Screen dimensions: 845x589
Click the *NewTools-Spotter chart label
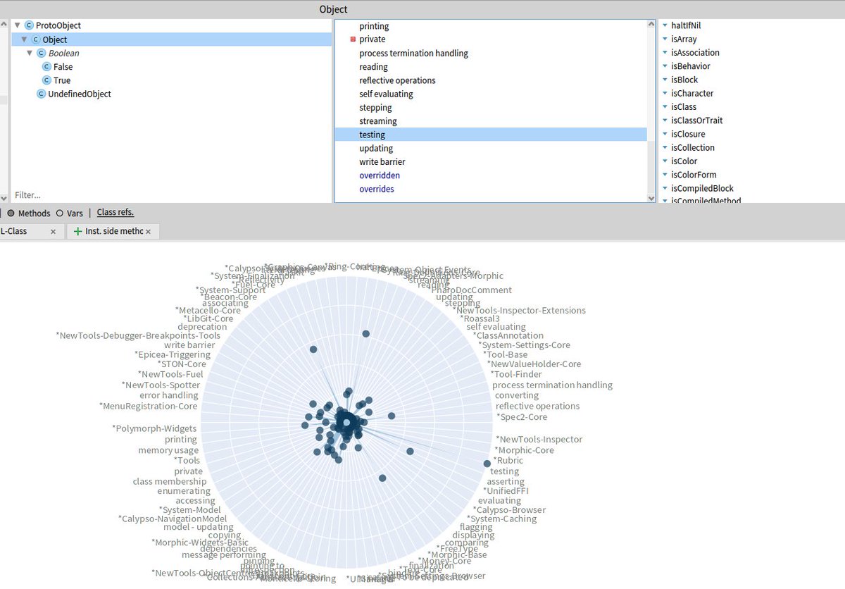[x=161, y=385]
